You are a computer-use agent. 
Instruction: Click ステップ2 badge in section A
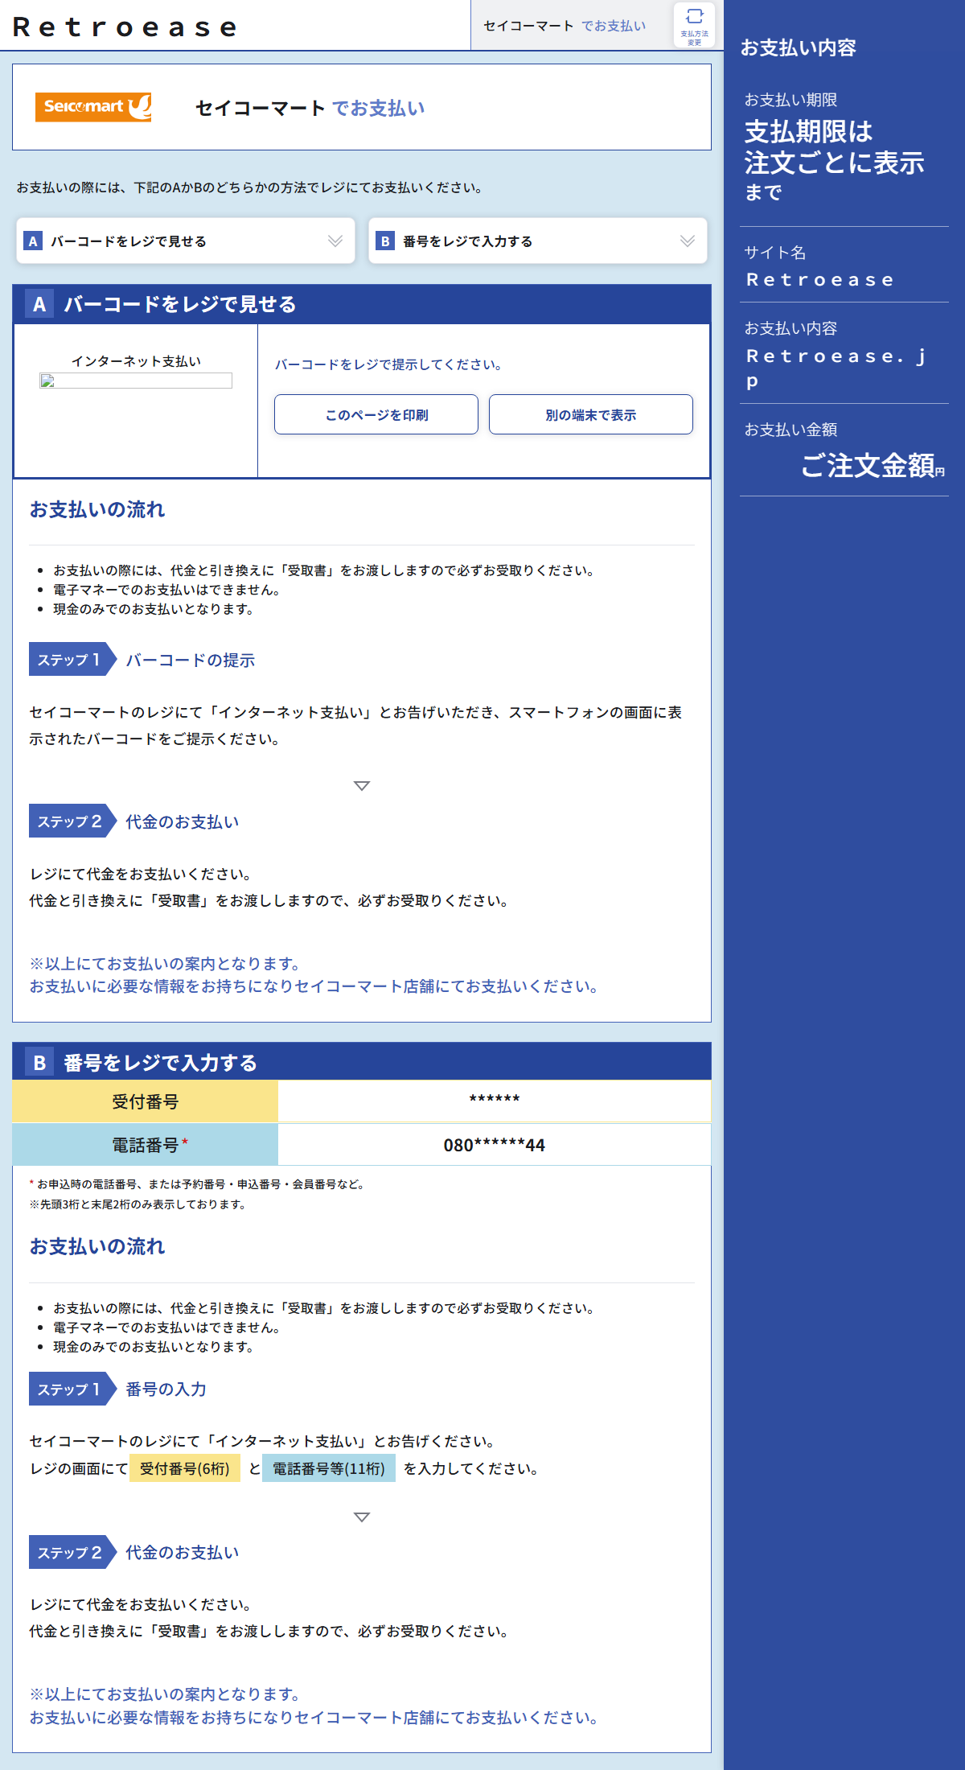72,821
